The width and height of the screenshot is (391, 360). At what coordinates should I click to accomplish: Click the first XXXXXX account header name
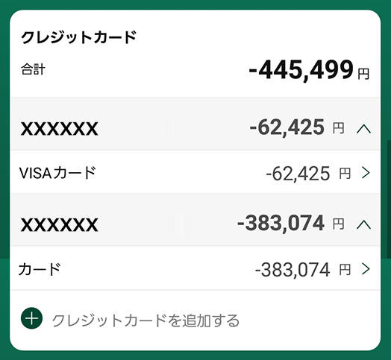pos(60,129)
